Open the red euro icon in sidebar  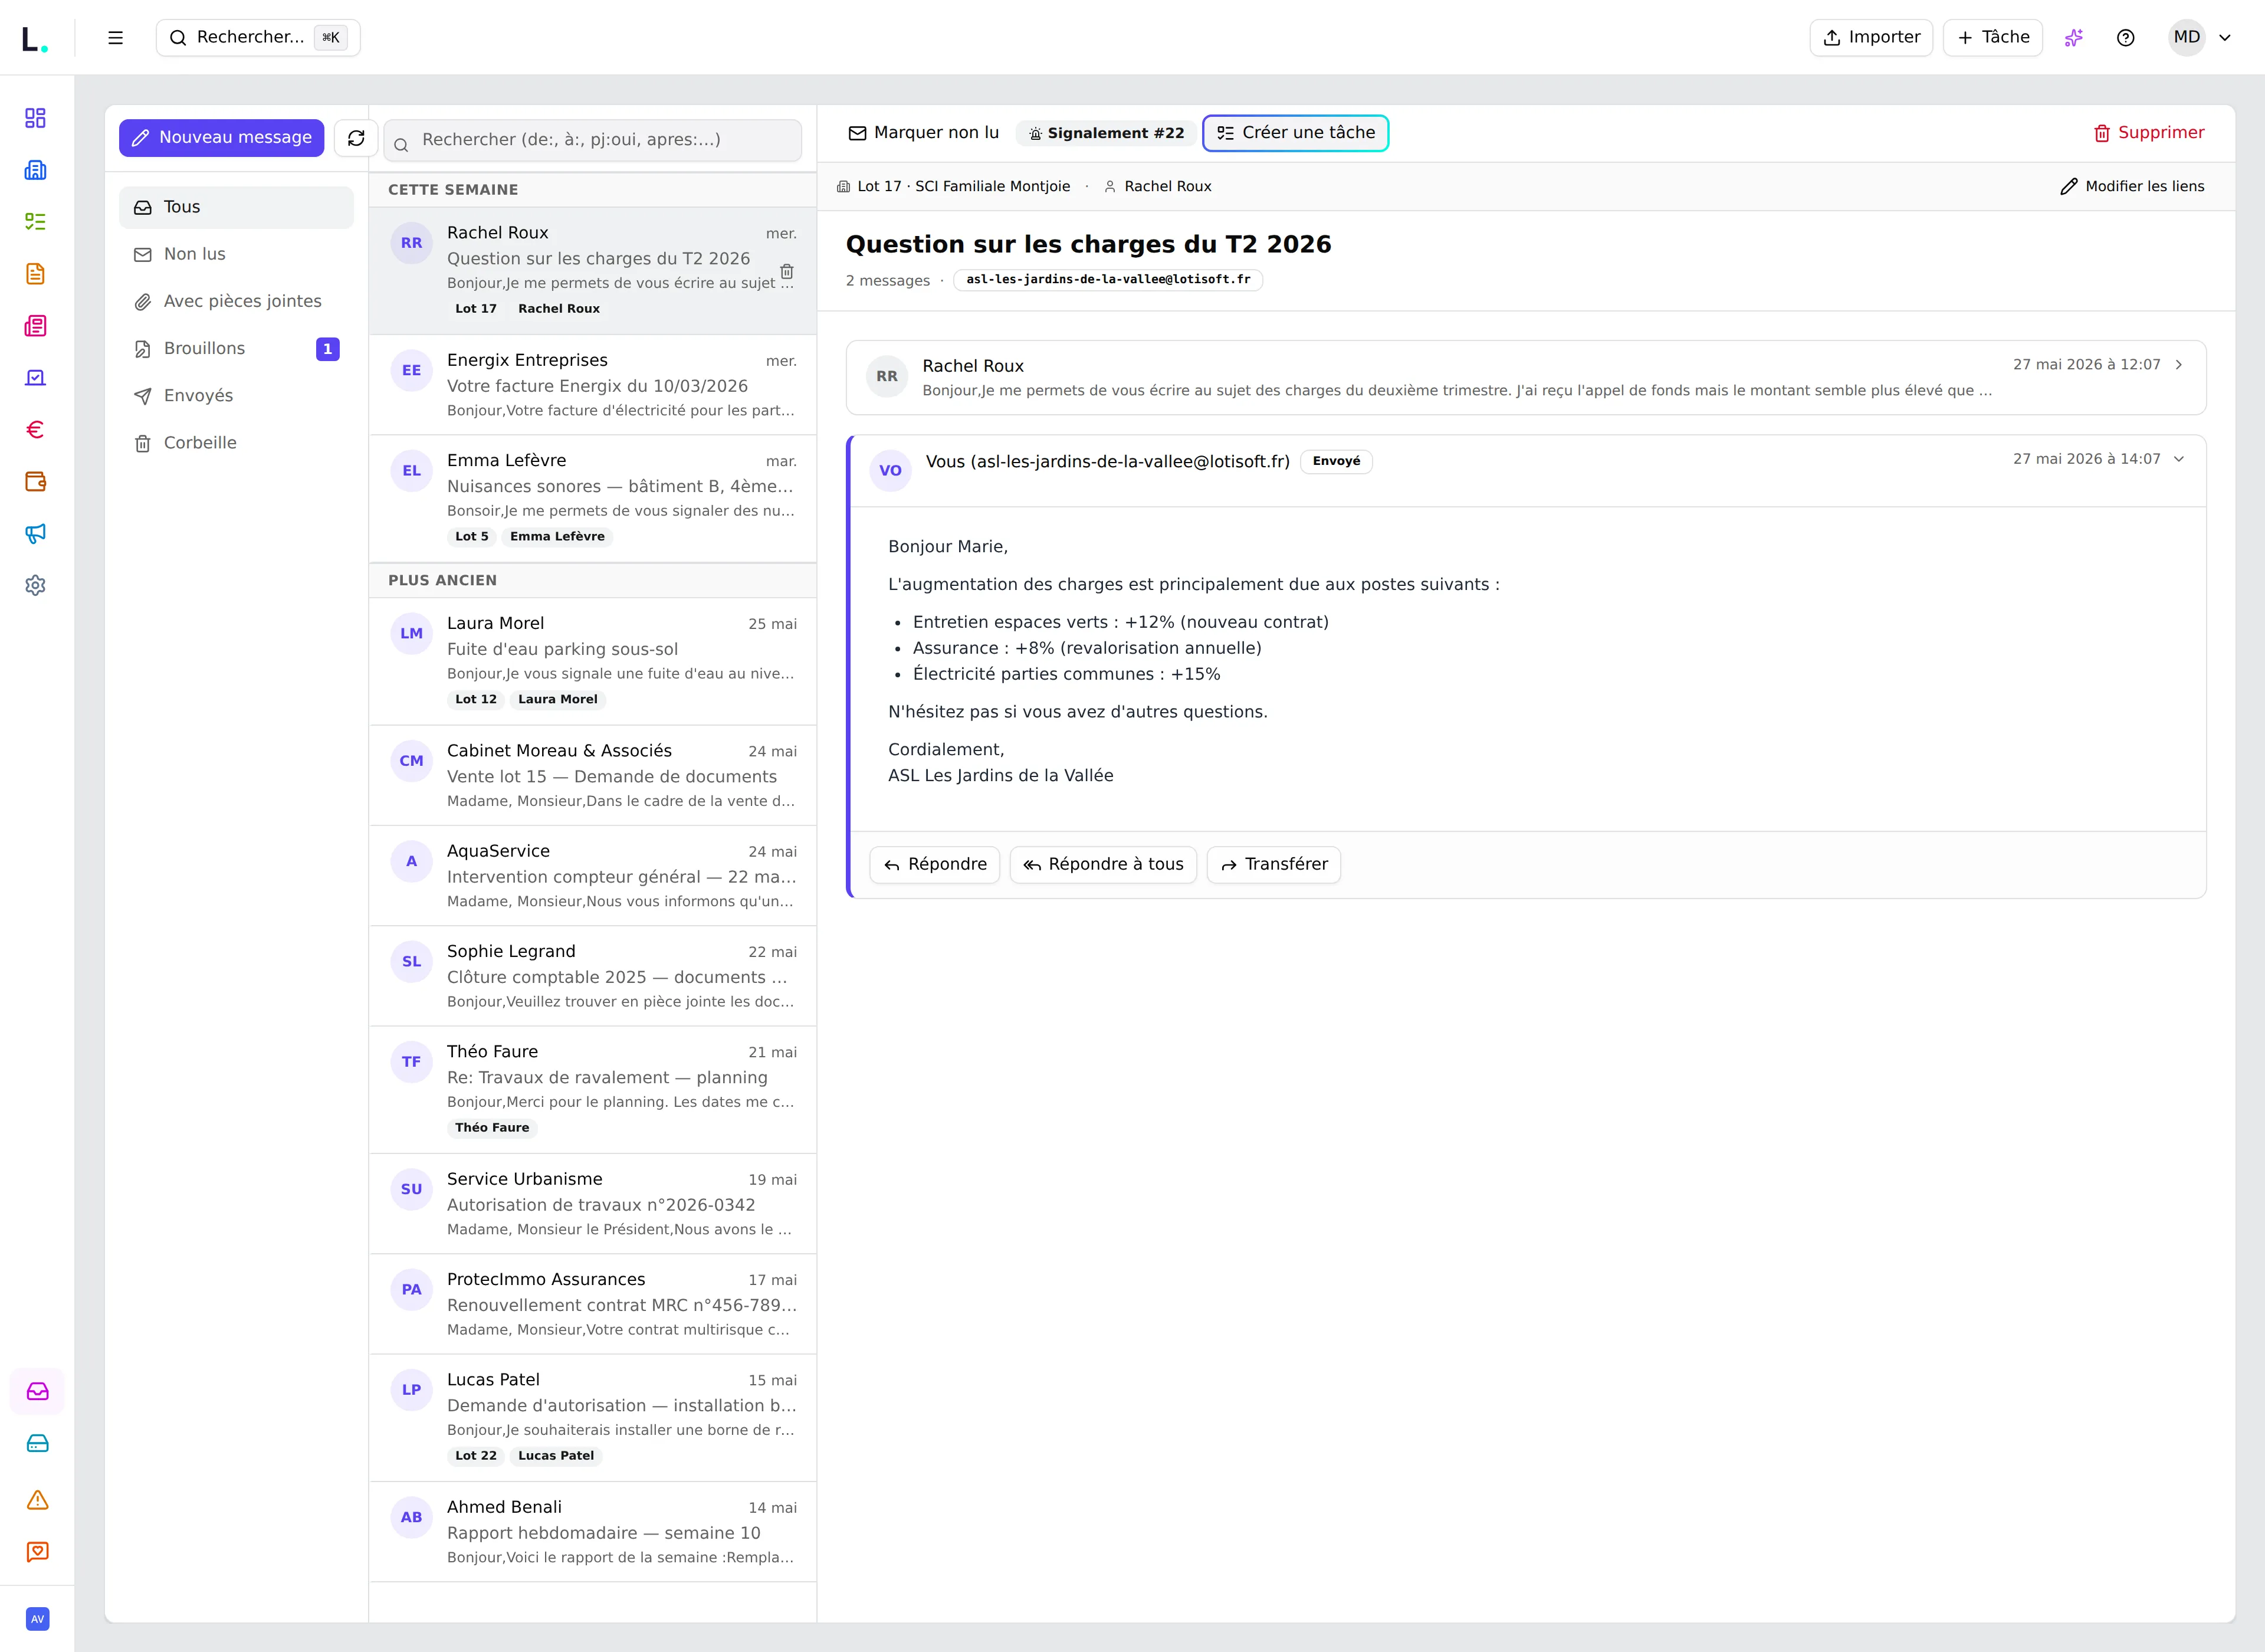[36, 430]
